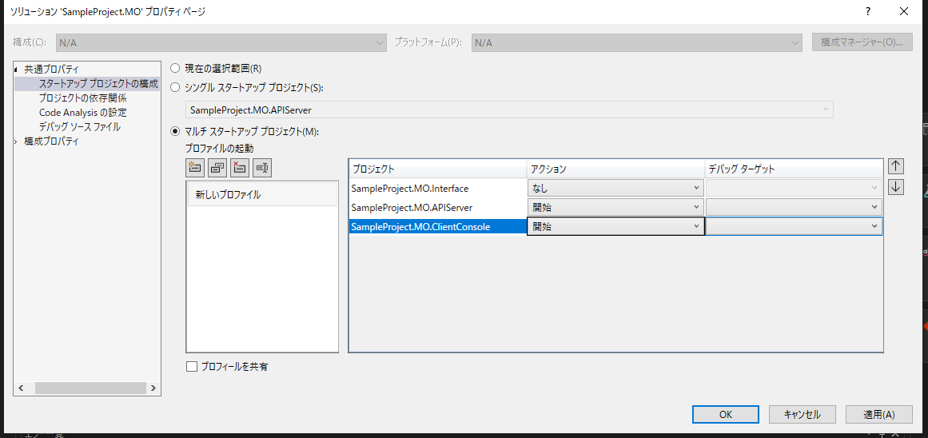This screenshot has width=928, height=438.
Task: Select スタートアップ プロジェクトの構成 tree item
Action: (99, 83)
